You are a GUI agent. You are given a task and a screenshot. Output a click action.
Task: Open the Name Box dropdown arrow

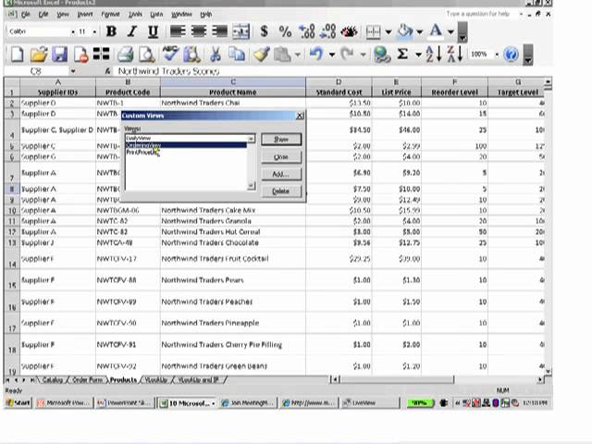pos(73,71)
